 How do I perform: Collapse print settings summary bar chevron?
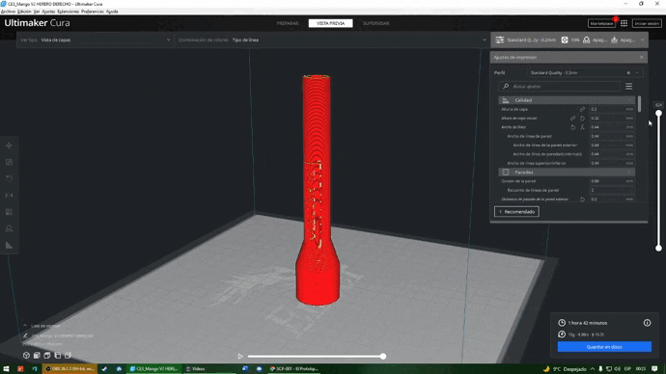coord(642,40)
